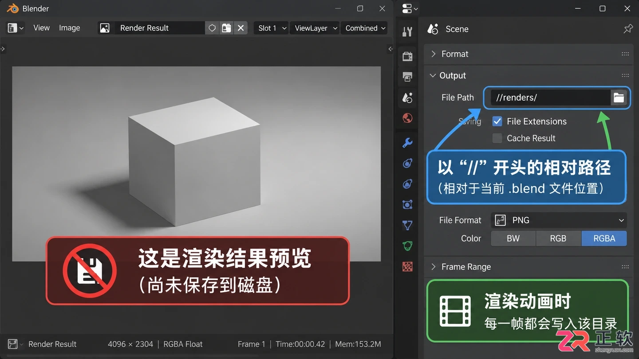Open the File Format PNG dropdown
The image size is (639, 359).
tap(559, 220)
